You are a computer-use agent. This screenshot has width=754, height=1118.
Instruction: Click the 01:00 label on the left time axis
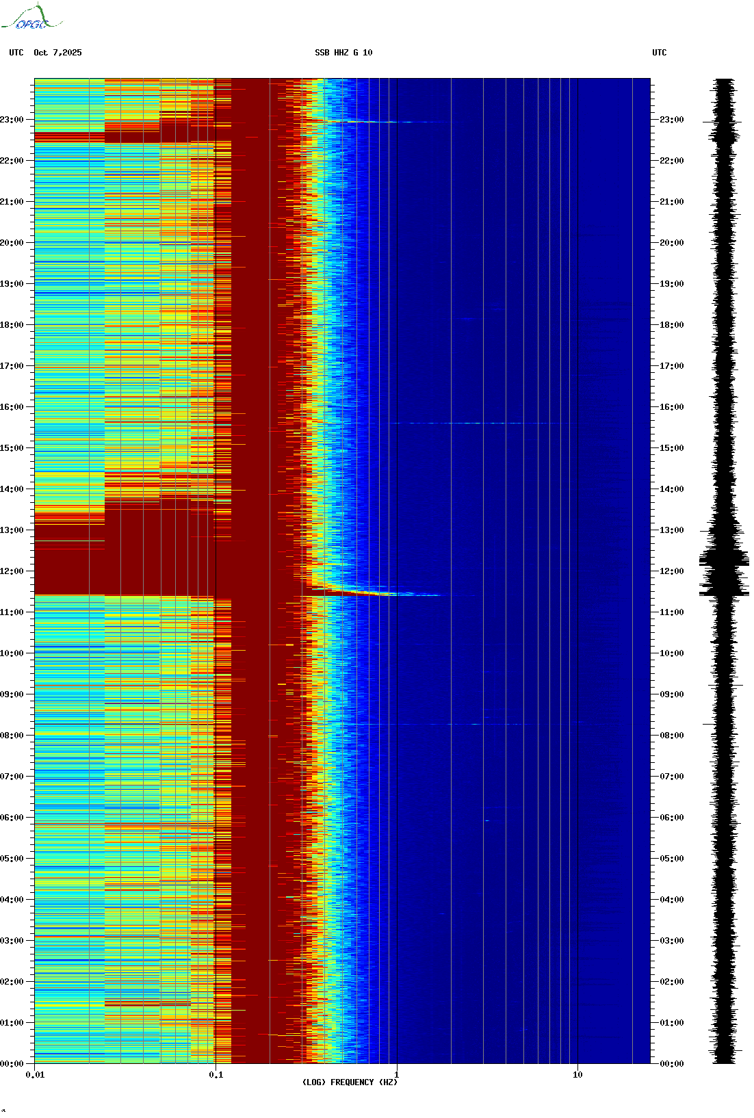pyautogui.click(x=12, y=1023)
